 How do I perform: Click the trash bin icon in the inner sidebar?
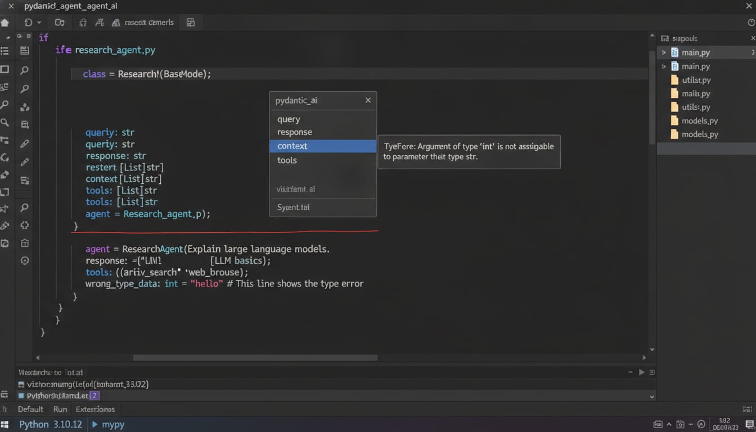25,243
